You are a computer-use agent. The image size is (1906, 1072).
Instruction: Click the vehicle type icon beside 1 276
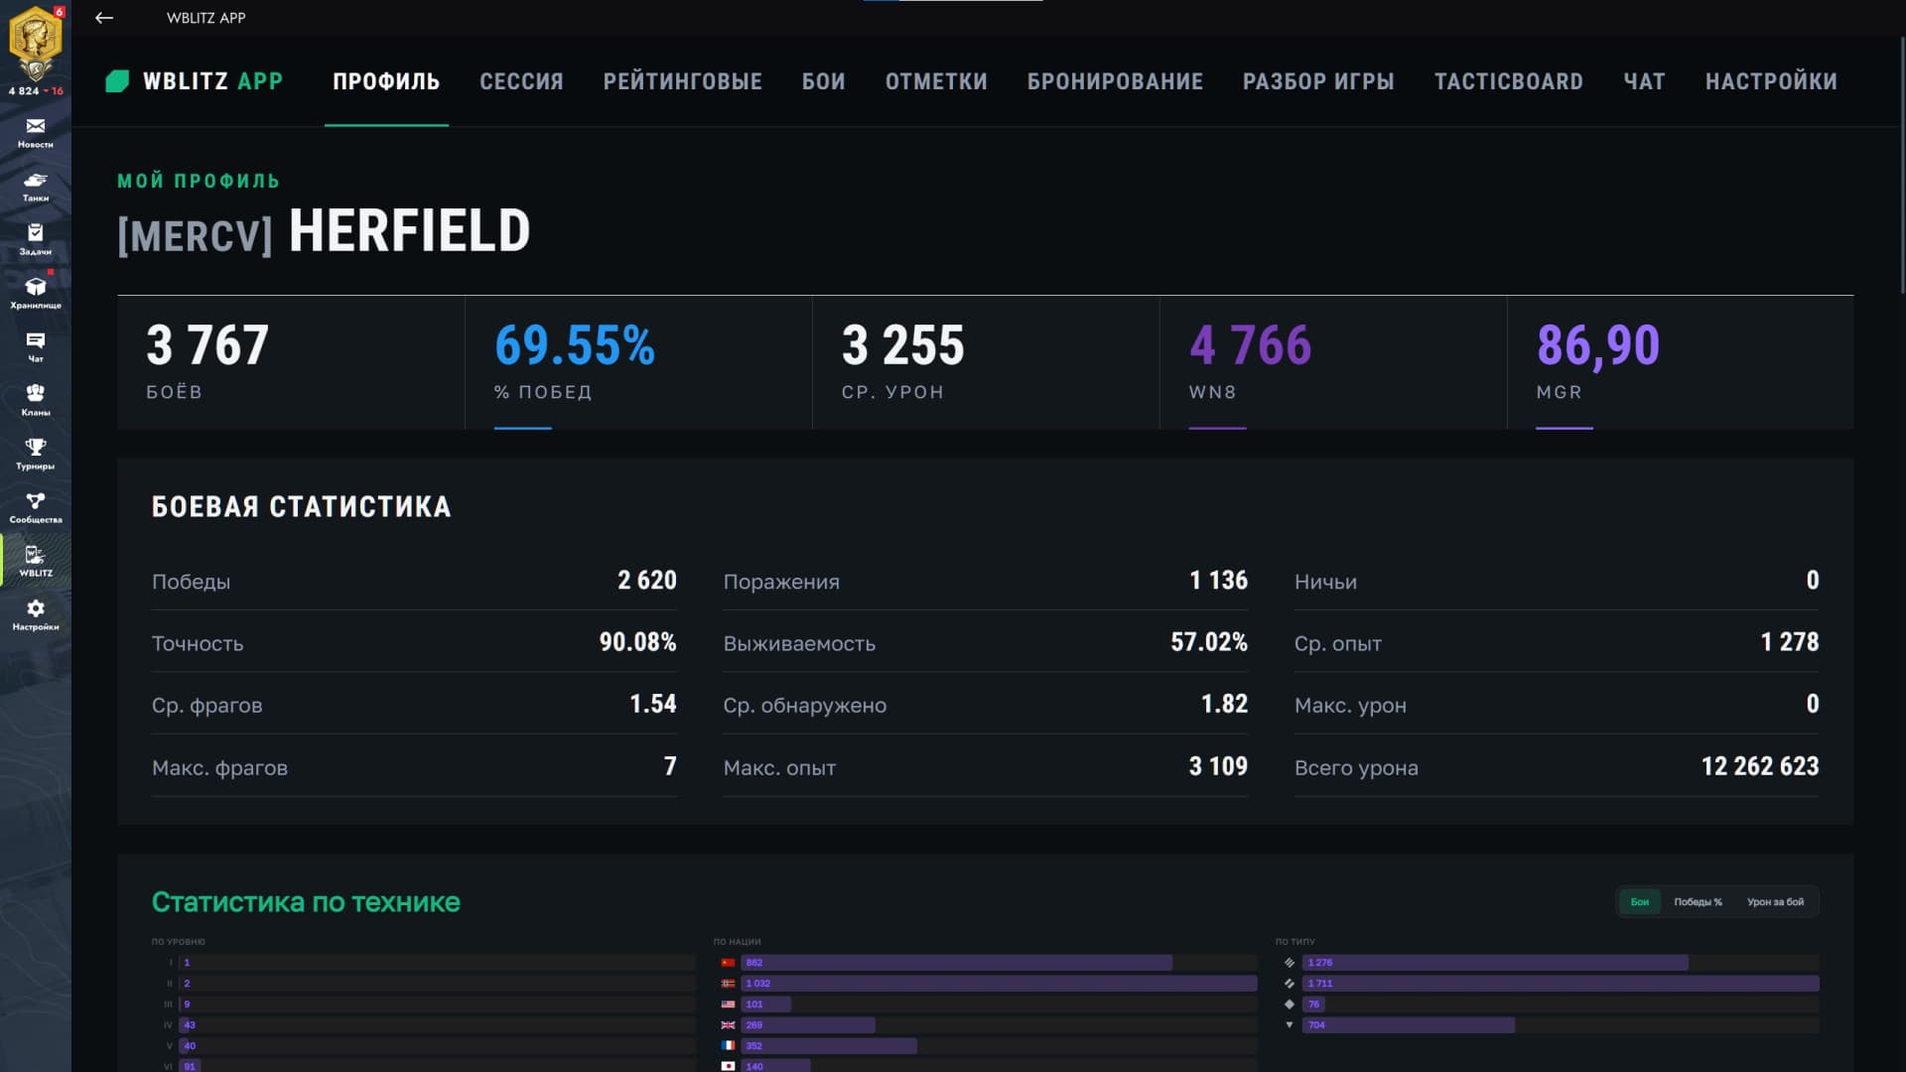(x=1290, y=963)
